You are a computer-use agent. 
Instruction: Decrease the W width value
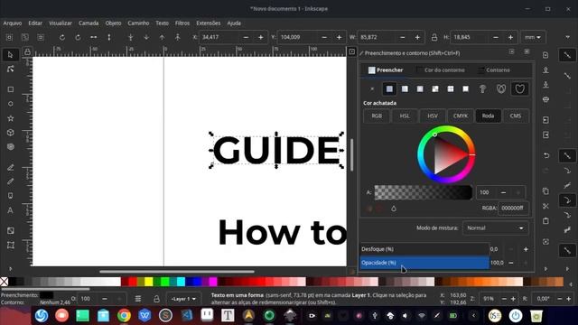click(x=403, y=37)
